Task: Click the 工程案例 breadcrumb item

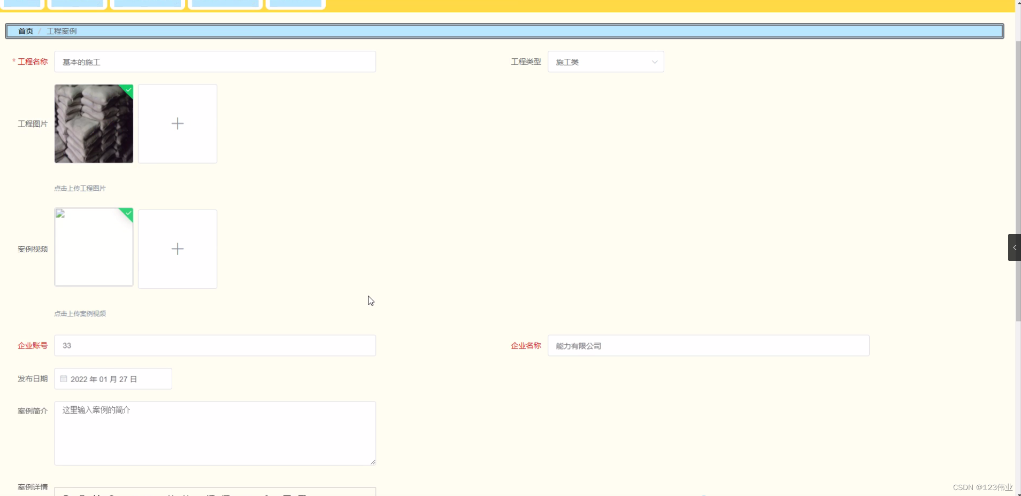Action: 62,31
